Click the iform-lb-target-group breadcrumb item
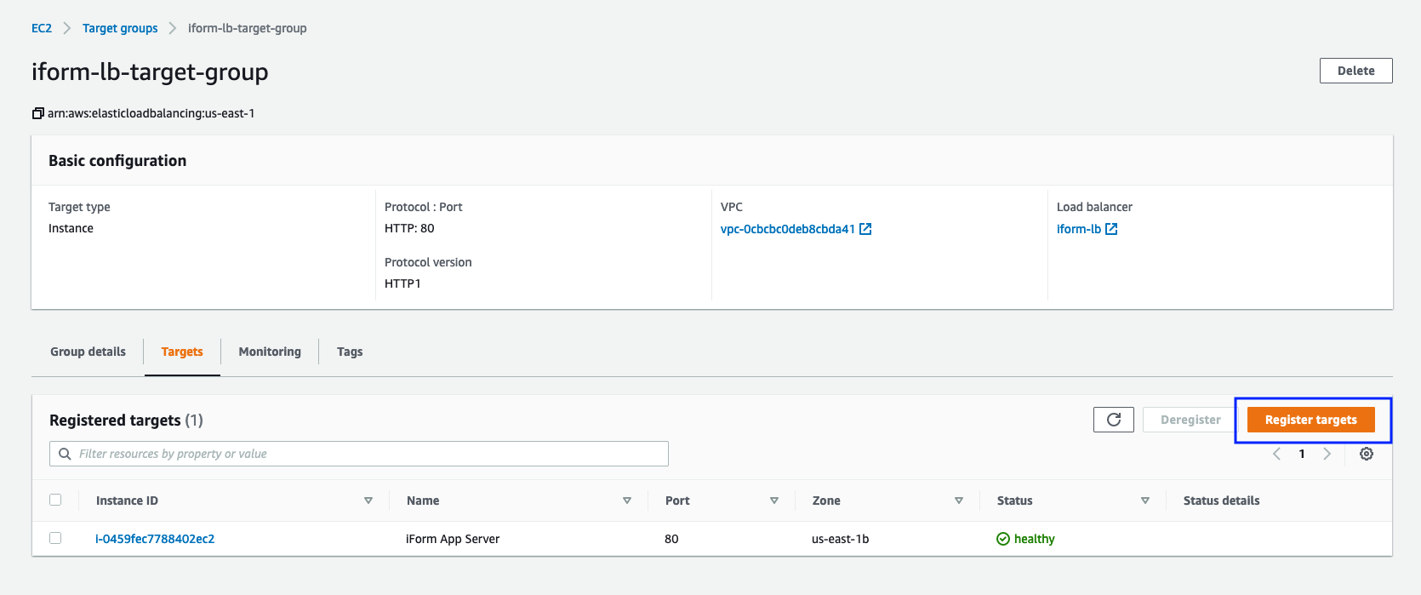This screenshot has height=595, width=1421. pyautogui.click(x=248, y=28)
